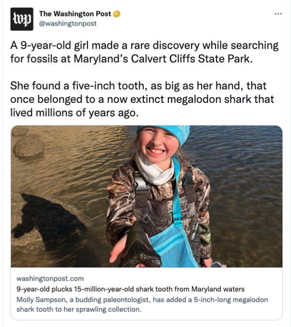The image size is (291, 327).
Task: Click the Washington Post WP avatar logo
Action: 22,19
